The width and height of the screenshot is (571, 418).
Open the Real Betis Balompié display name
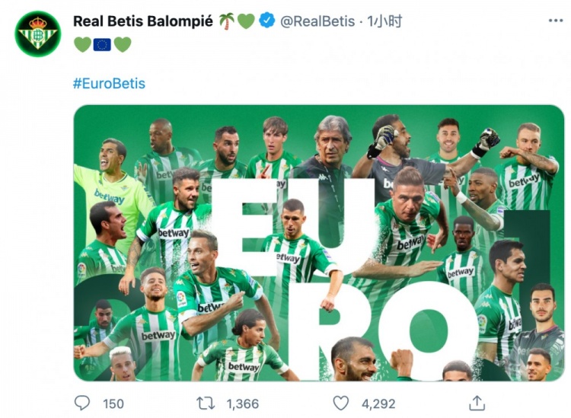coord(144,21)
